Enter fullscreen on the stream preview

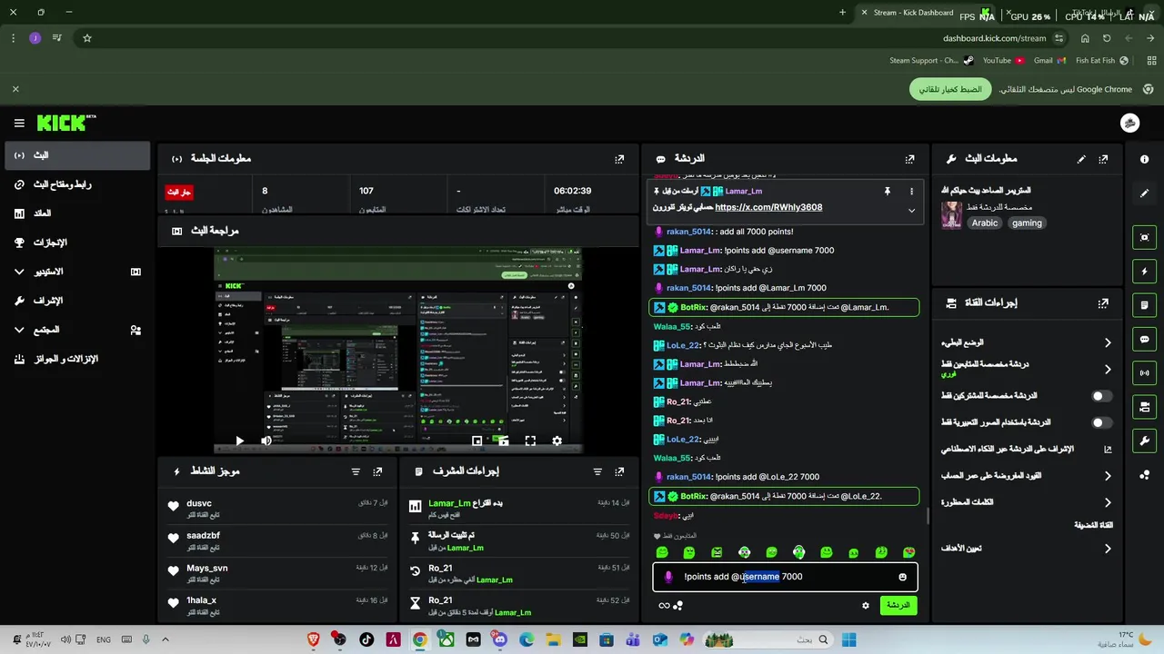point(530,441)
